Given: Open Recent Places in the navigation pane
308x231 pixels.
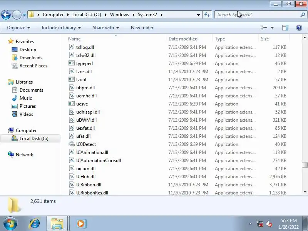Looking at the screenshot, I should [x=33, y=65].
